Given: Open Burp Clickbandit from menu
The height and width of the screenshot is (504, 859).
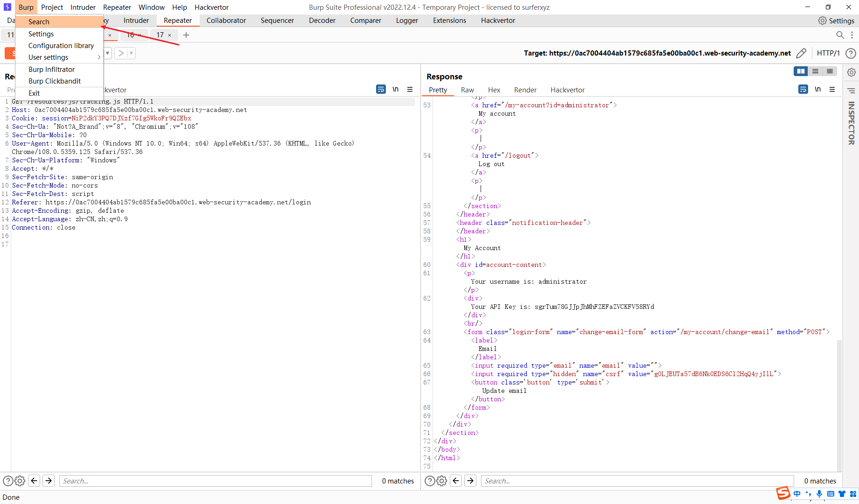Looking at the screenshot, I should pos(59,81).
